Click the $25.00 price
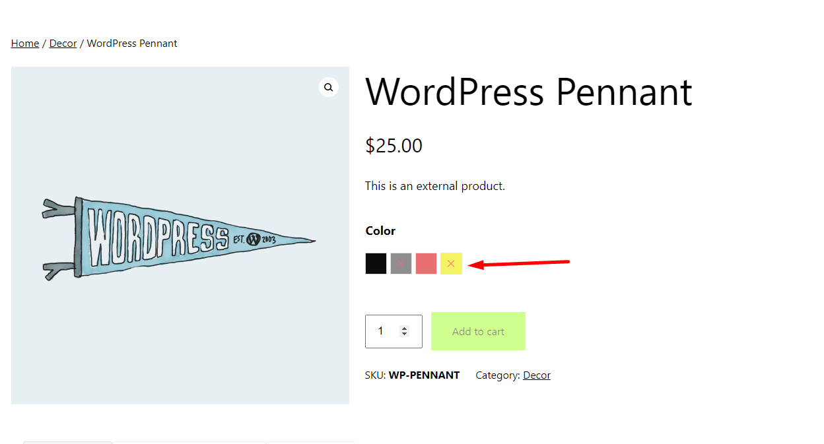The height and width of the screenshot is (444, 824). pyautogui.click(x=394, y=146)
